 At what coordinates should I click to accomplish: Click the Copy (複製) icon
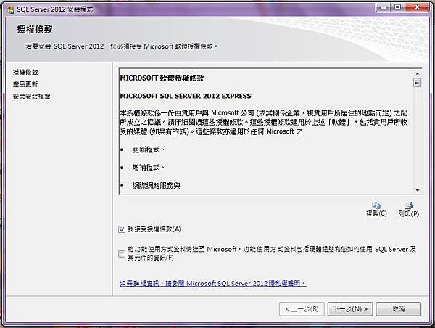[x=376, y=205]
